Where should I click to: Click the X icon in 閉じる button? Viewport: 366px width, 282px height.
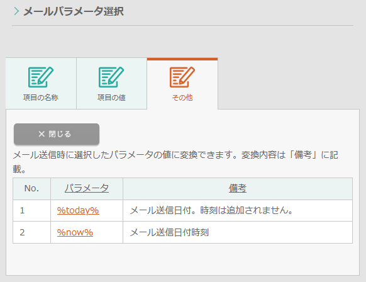(42, 134)
